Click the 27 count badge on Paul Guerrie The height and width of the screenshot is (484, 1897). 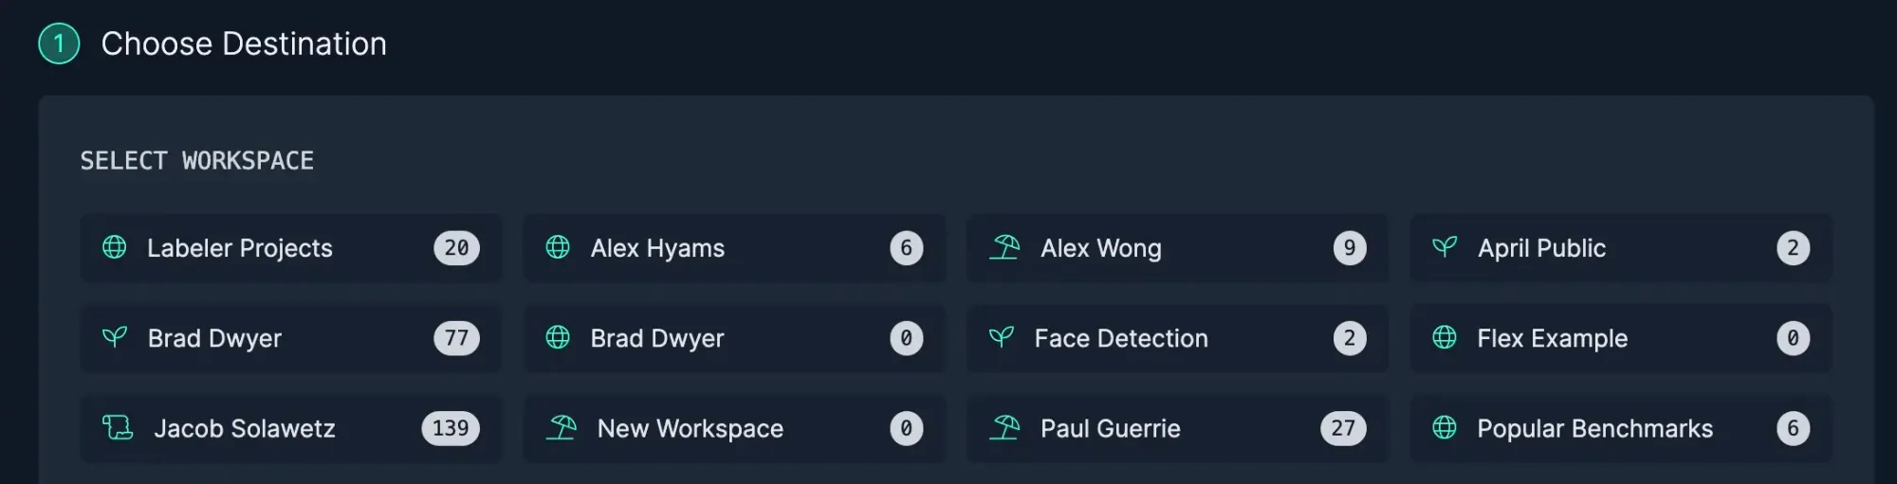click(1343, 428)
